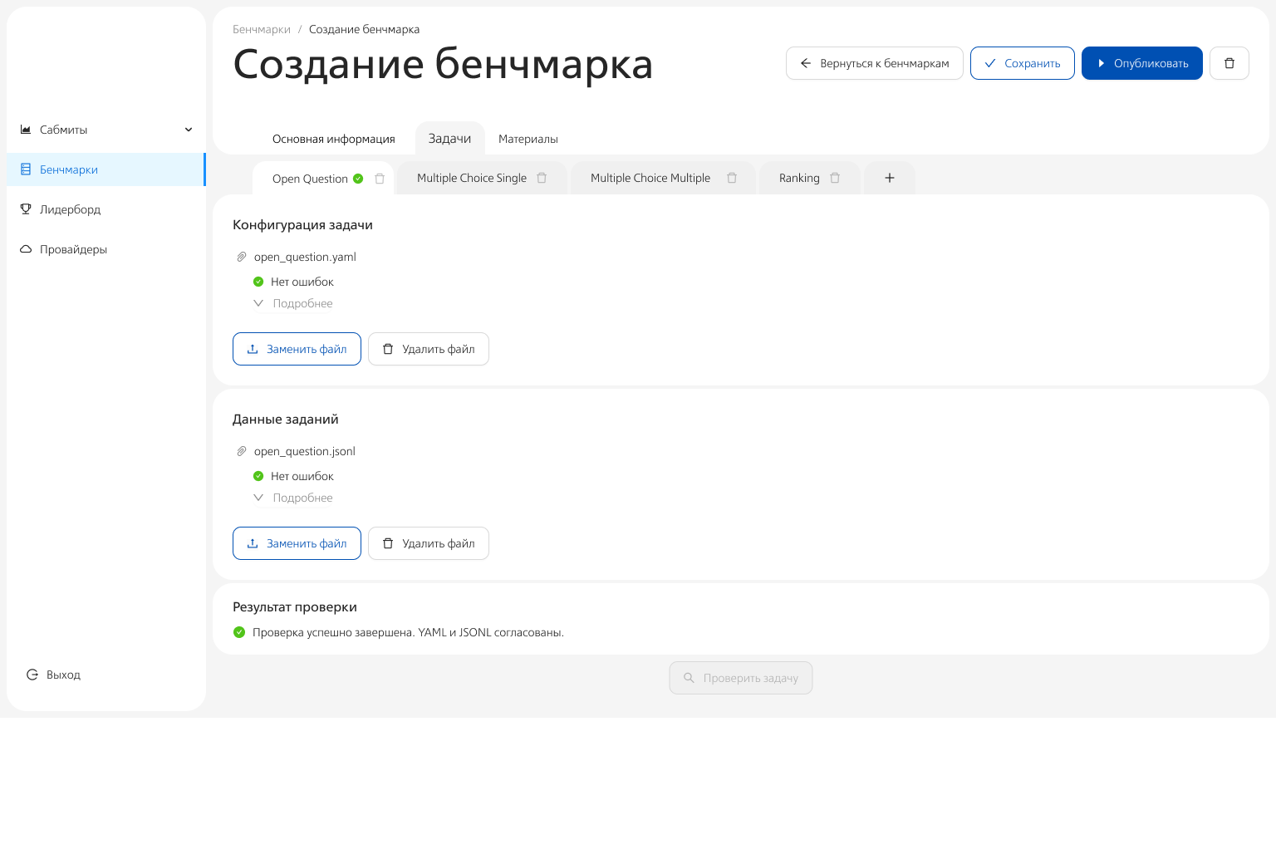Add a new task with the plus tab
The width and height of the screenshot is (1276, 844).
click(890, 178)
